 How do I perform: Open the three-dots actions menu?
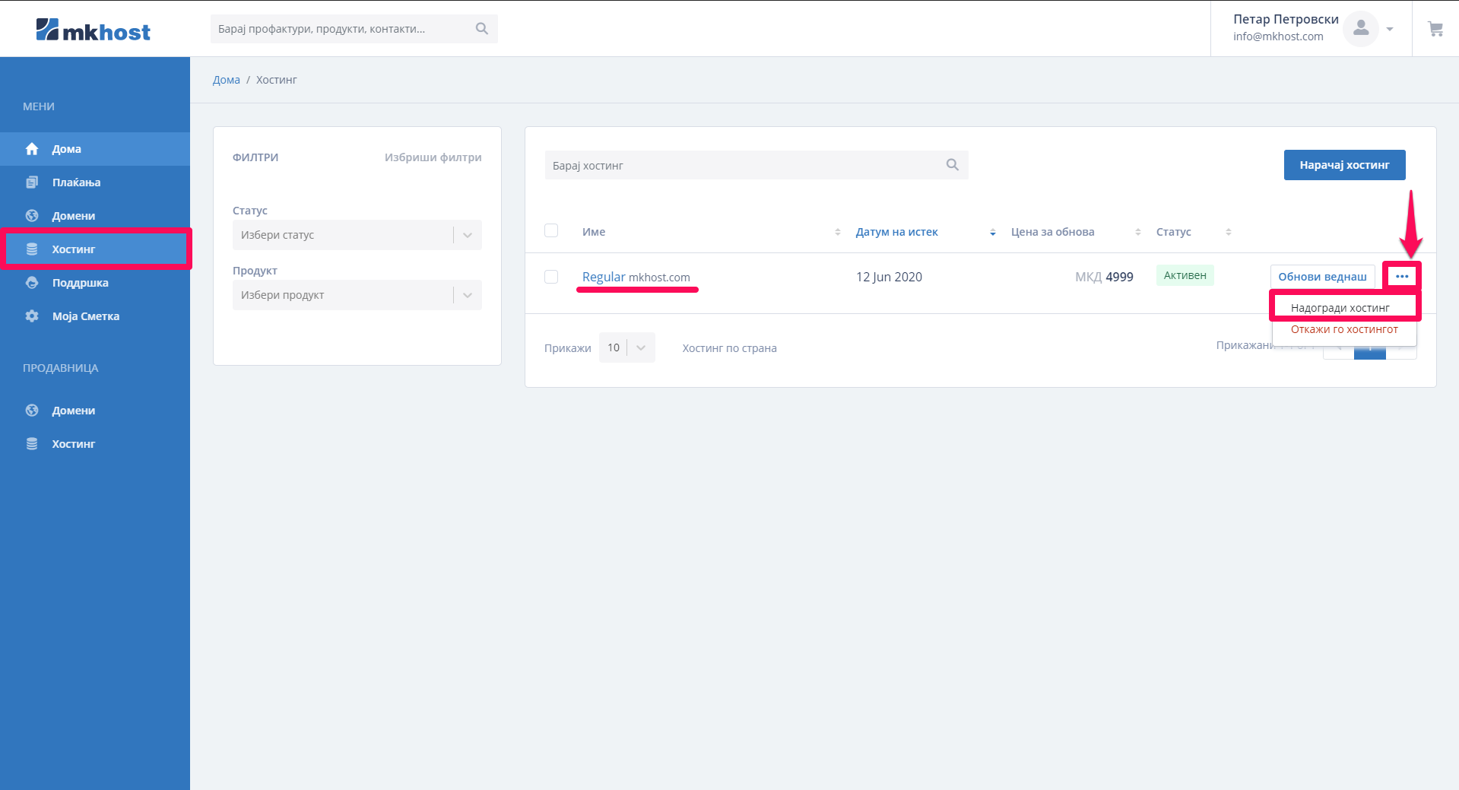pyautogui.click(x=1402, y=277)
